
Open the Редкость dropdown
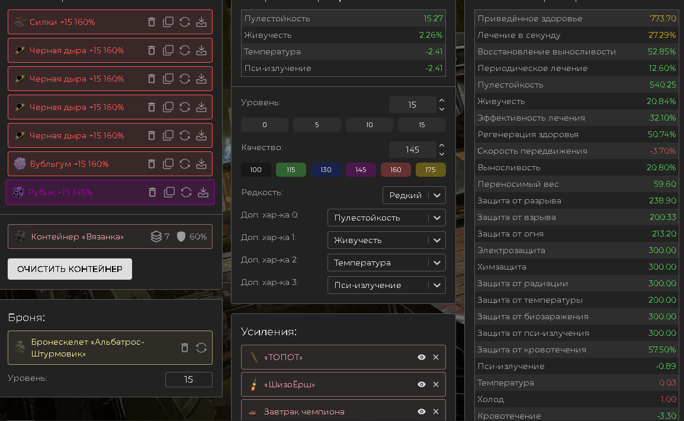click(414, 195)
